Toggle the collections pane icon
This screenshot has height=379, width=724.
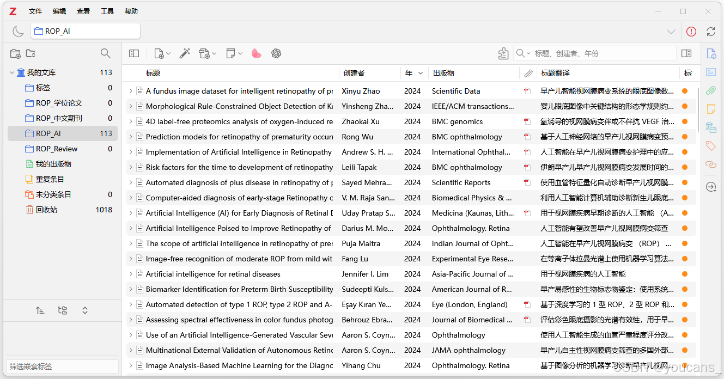(x=134, y=53)
